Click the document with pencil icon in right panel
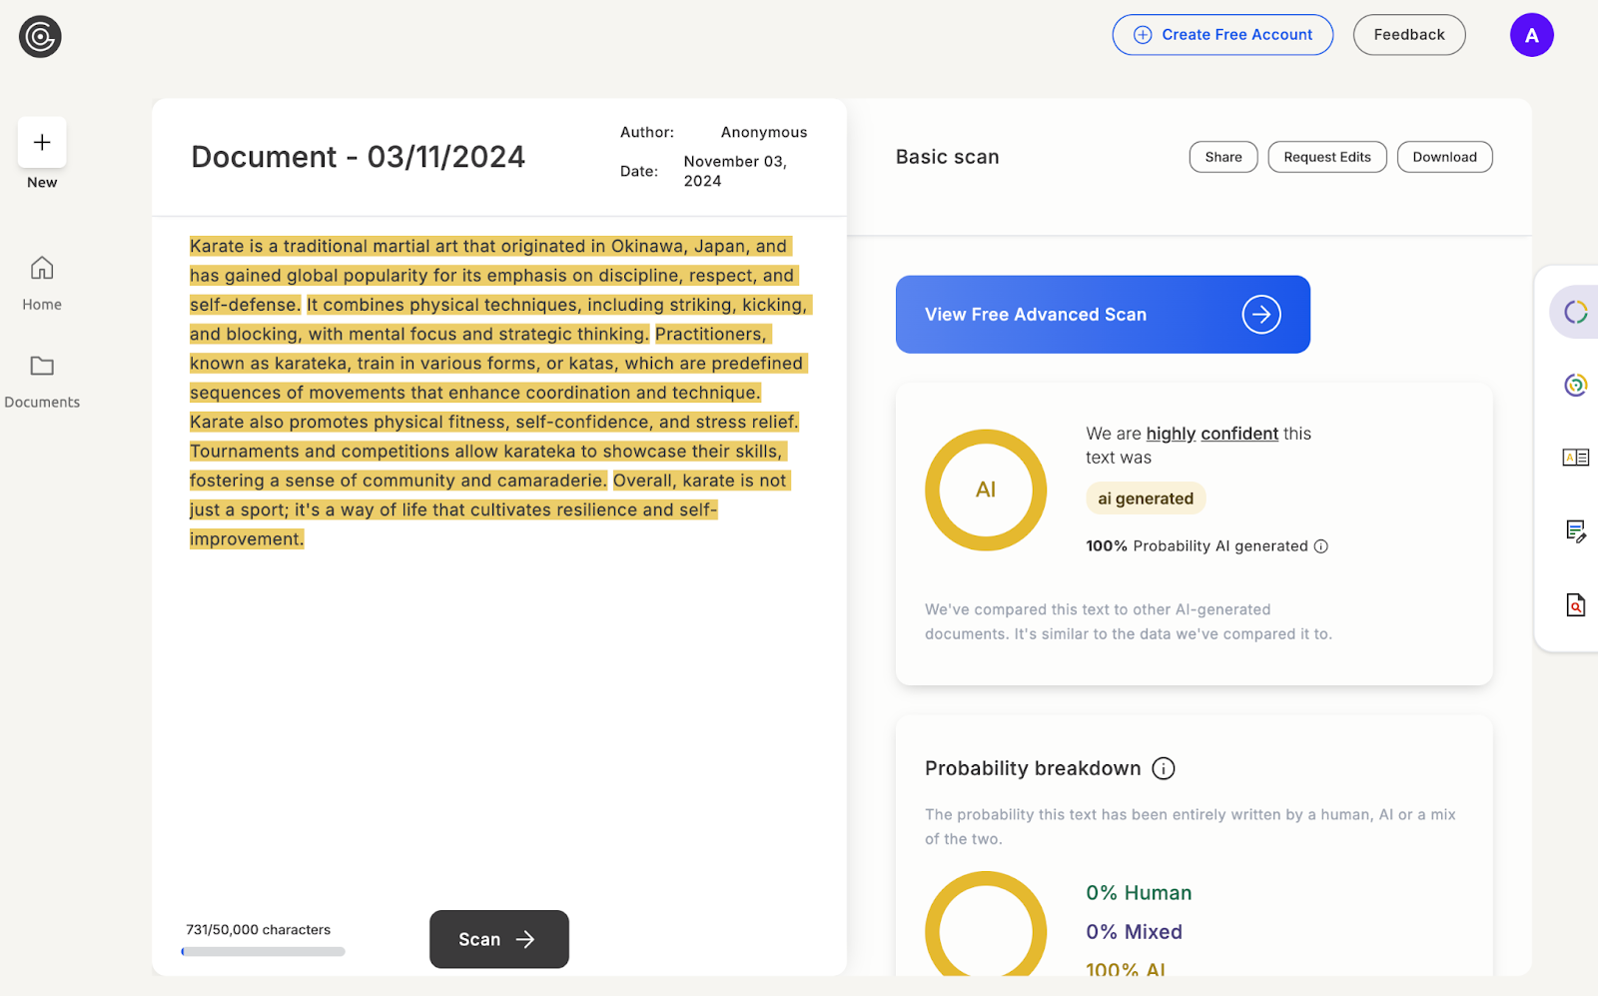This screenshot has width=1598, height=996. coord(1575,531)
